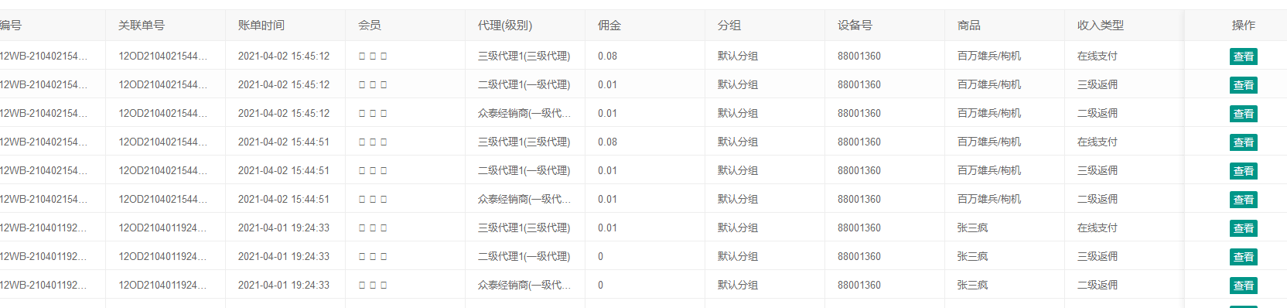This screenshot has height=308, width=1287.
Task: Click 众泰经销商 agent in the 15:44:51 row
Action: [x=524, y=200]
